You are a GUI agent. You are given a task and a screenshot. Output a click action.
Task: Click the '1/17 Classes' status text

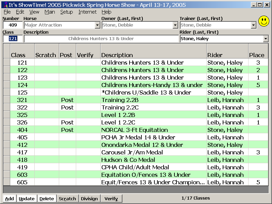click(x=196, y=198)
